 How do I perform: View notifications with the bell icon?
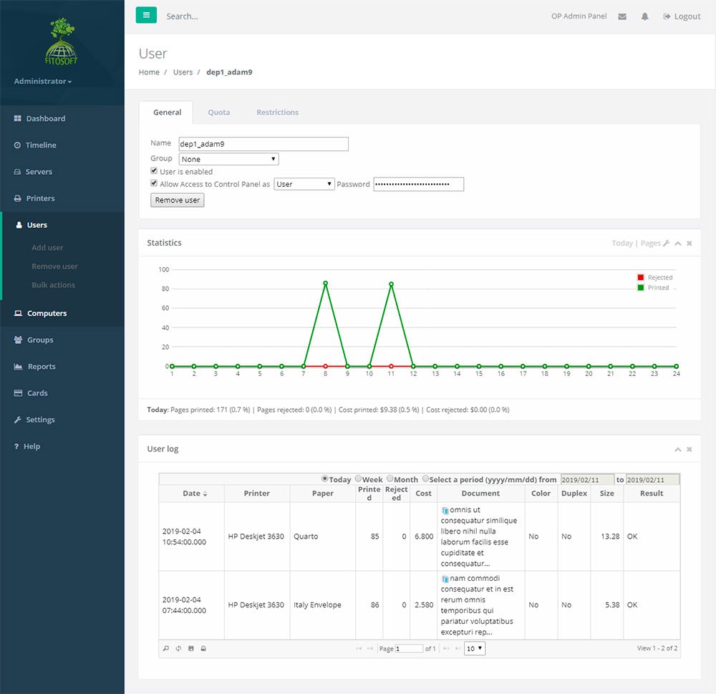[644, 16]
